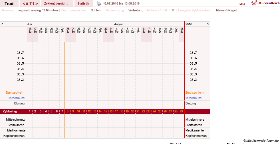Open the Statistik tab
The image size is (280, 144).
point(83,3)
